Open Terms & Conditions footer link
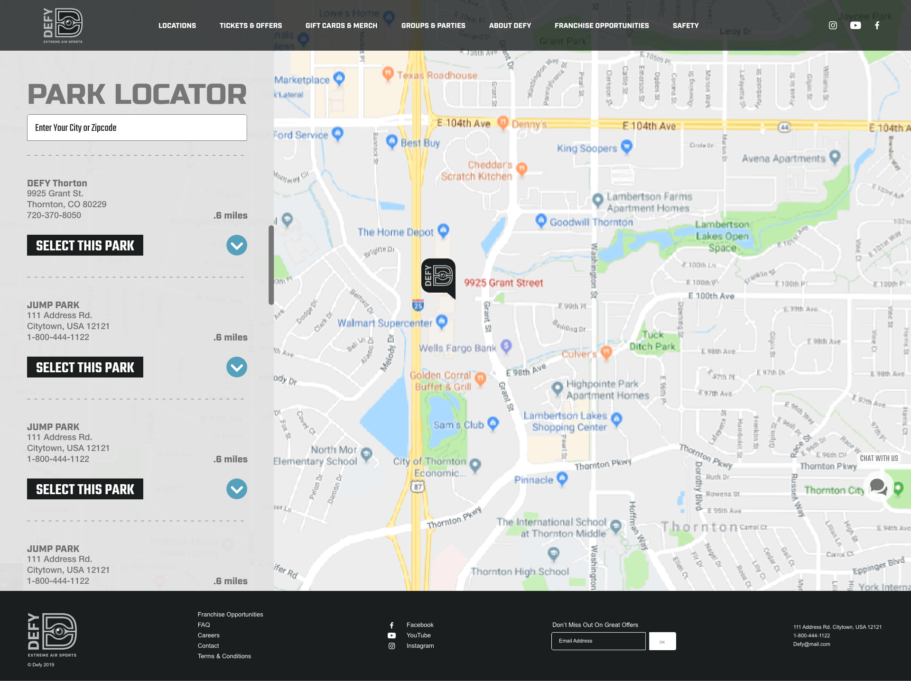 point(224,656)
